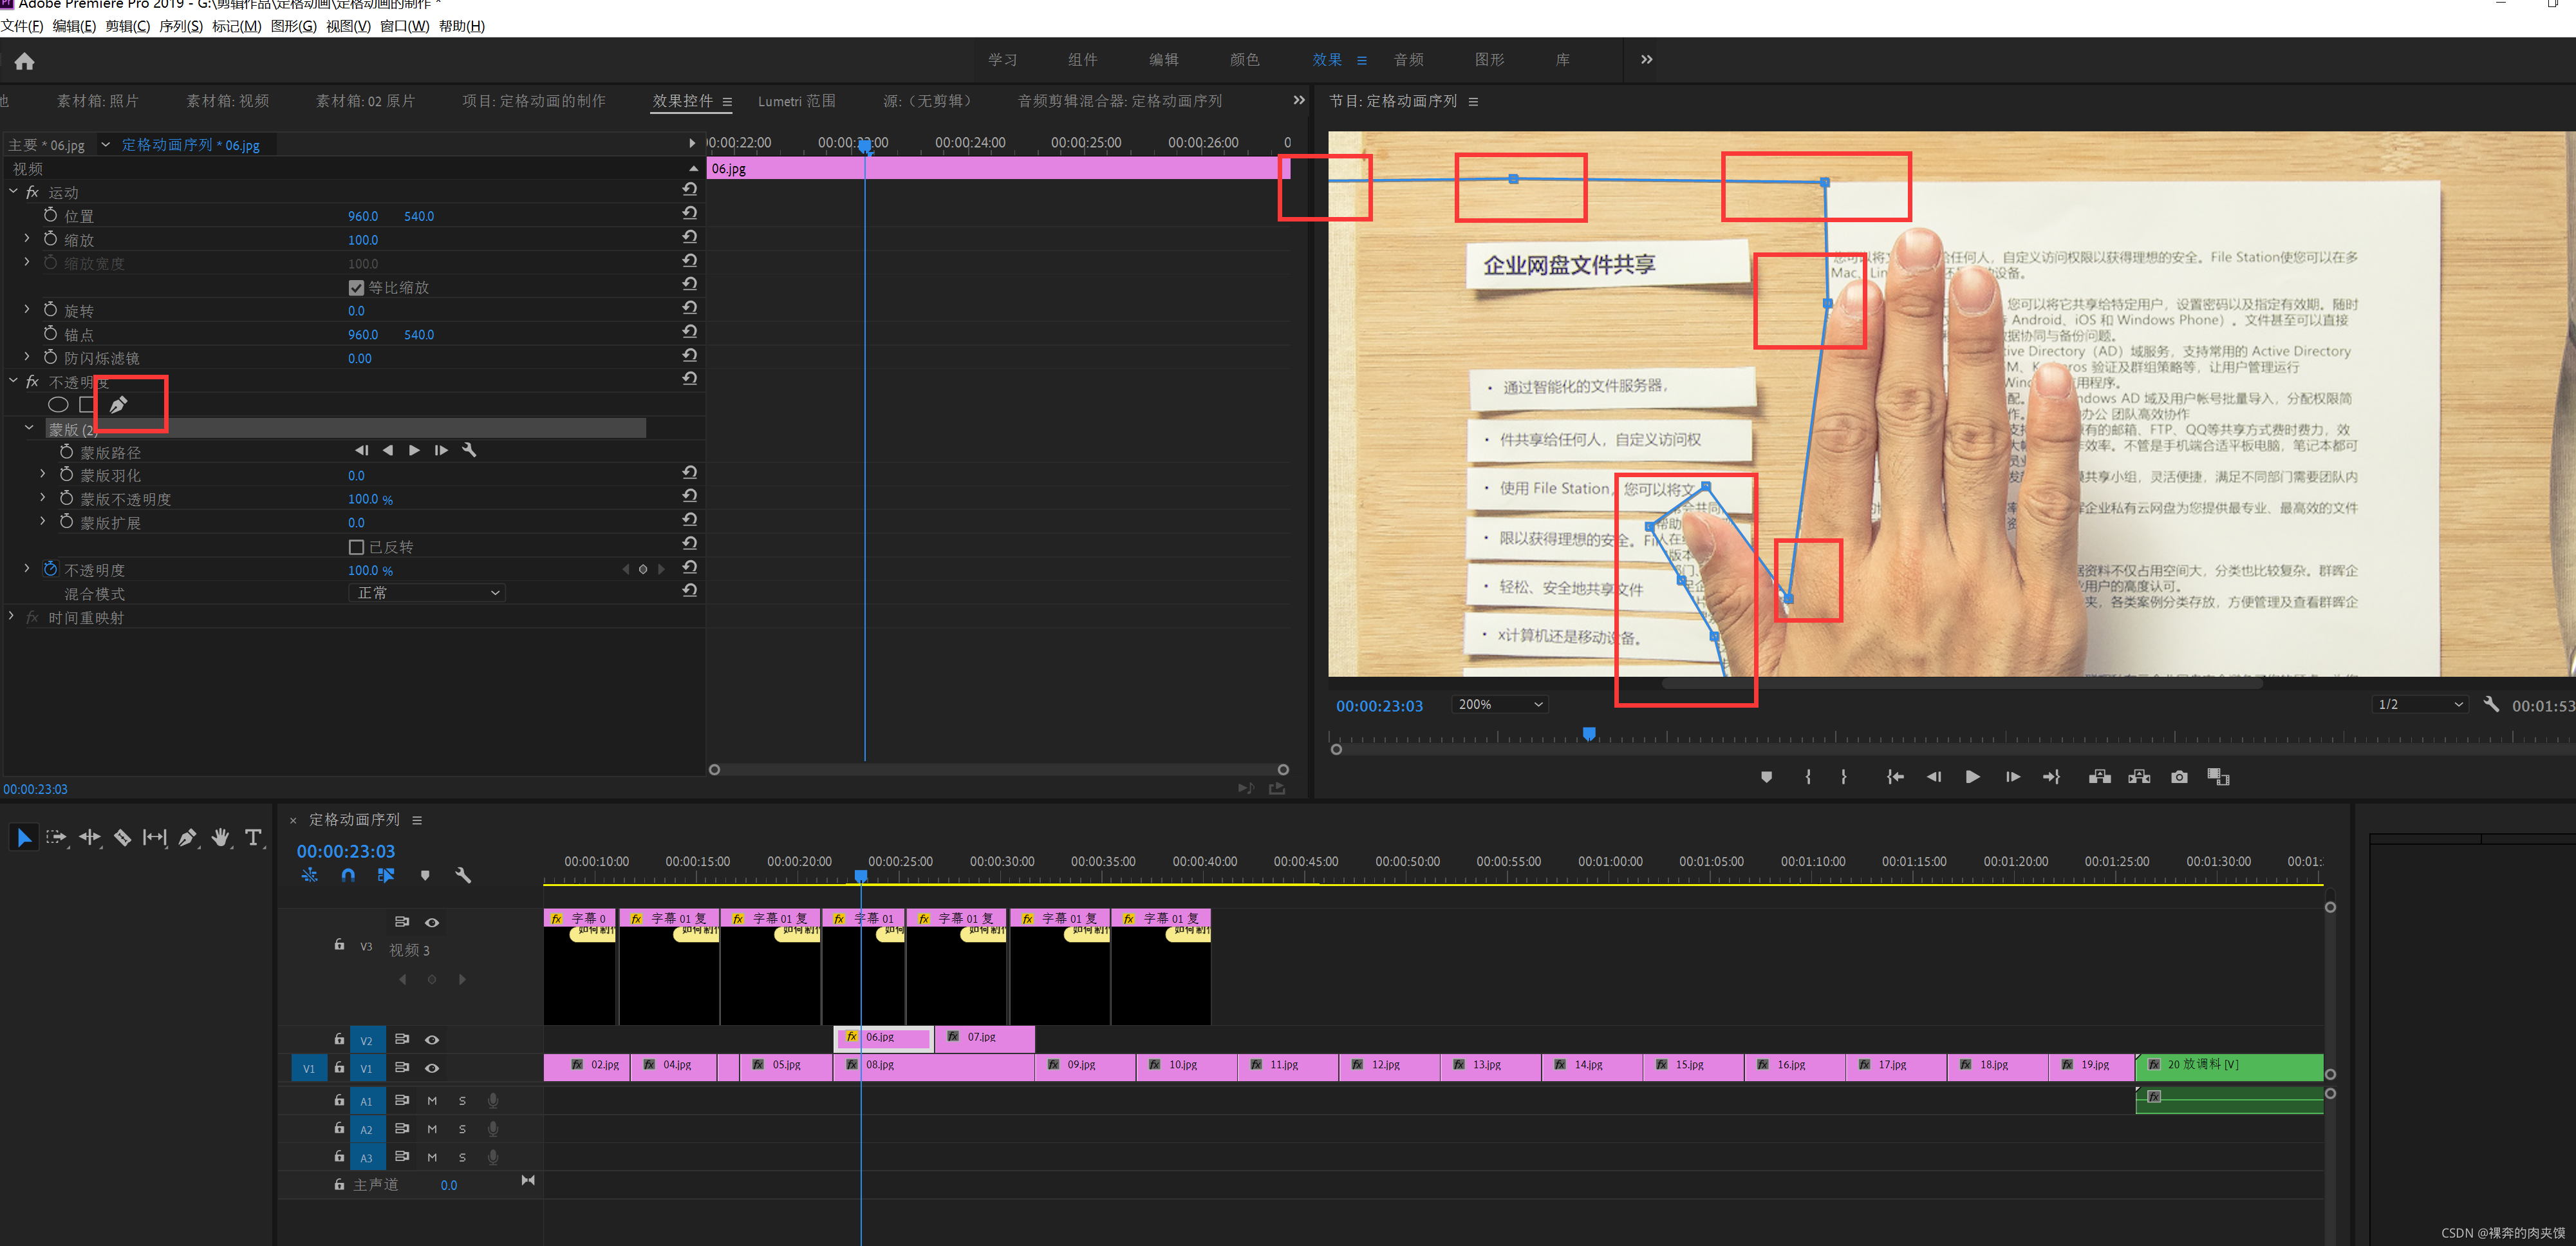Select the Hand tool
The image size is (2576, 1246).
point(220,837)
